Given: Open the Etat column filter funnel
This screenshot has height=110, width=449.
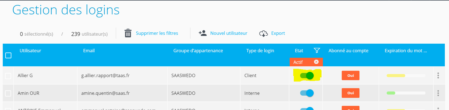Looking at the screenshot, I should pyautogui.click(x=317, y=50).
